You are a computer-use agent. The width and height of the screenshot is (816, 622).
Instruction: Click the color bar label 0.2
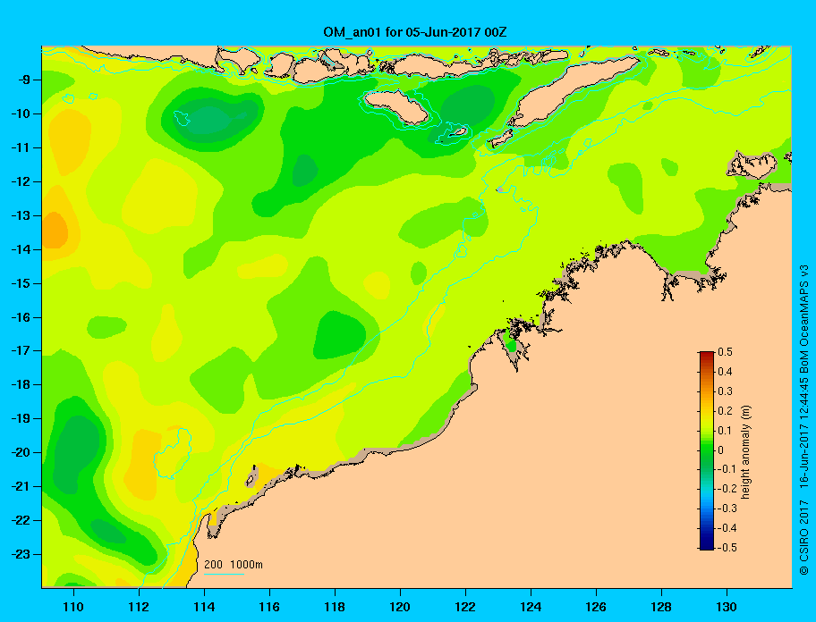click(x=726, y=411)
